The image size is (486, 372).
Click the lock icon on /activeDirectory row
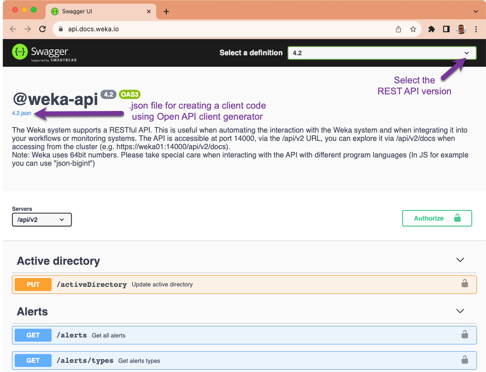tap(465, 284)
